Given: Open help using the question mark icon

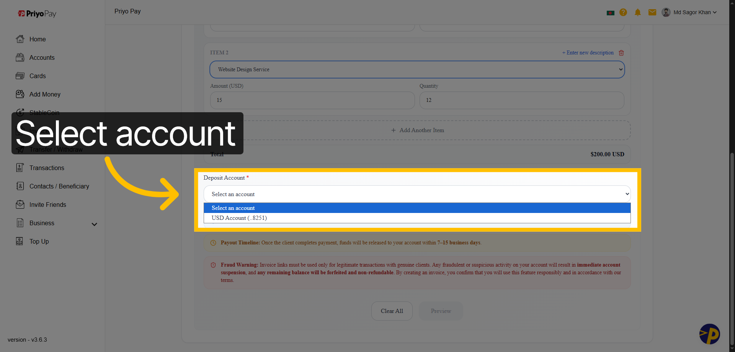Looking at the screenshot, I should [623, 12].
